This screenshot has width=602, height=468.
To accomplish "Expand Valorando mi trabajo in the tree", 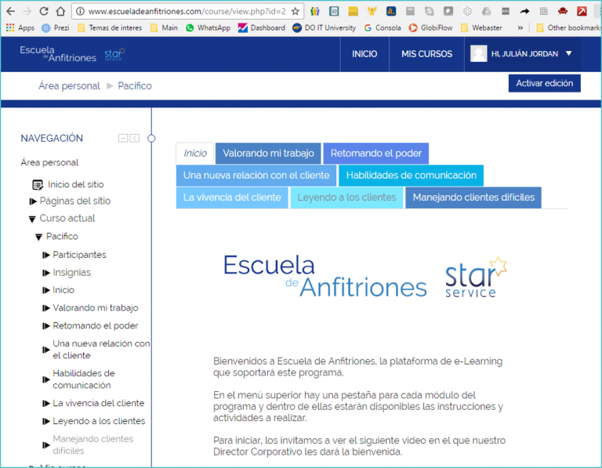I will 46,308.
